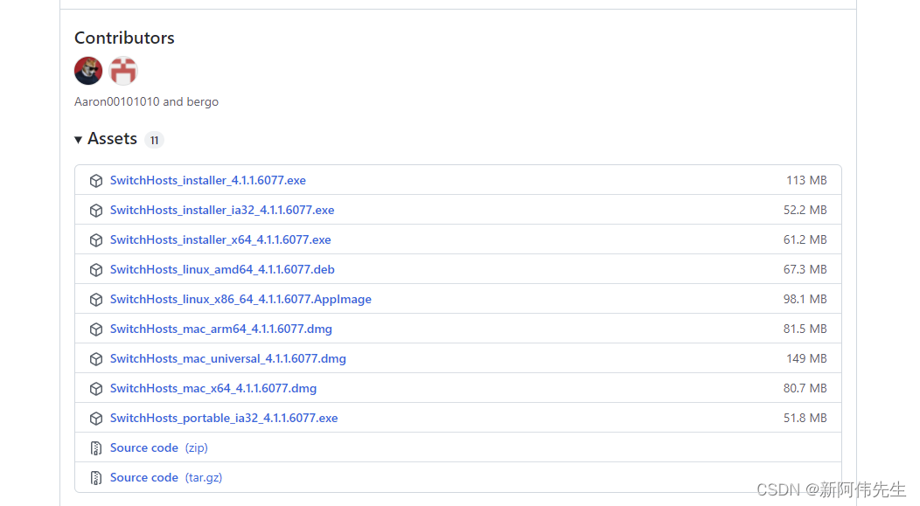Download SwitchHosts_installer_ia32_4.1.1.6077.exe

coord(222,210)
